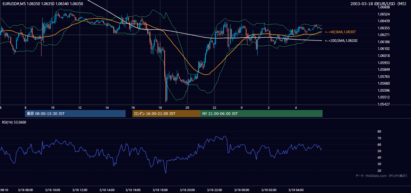Image resolution: width=411 pixels, height=193 pixels.
Task: Click the 3/19 04:00 time label
Action: 296,190
